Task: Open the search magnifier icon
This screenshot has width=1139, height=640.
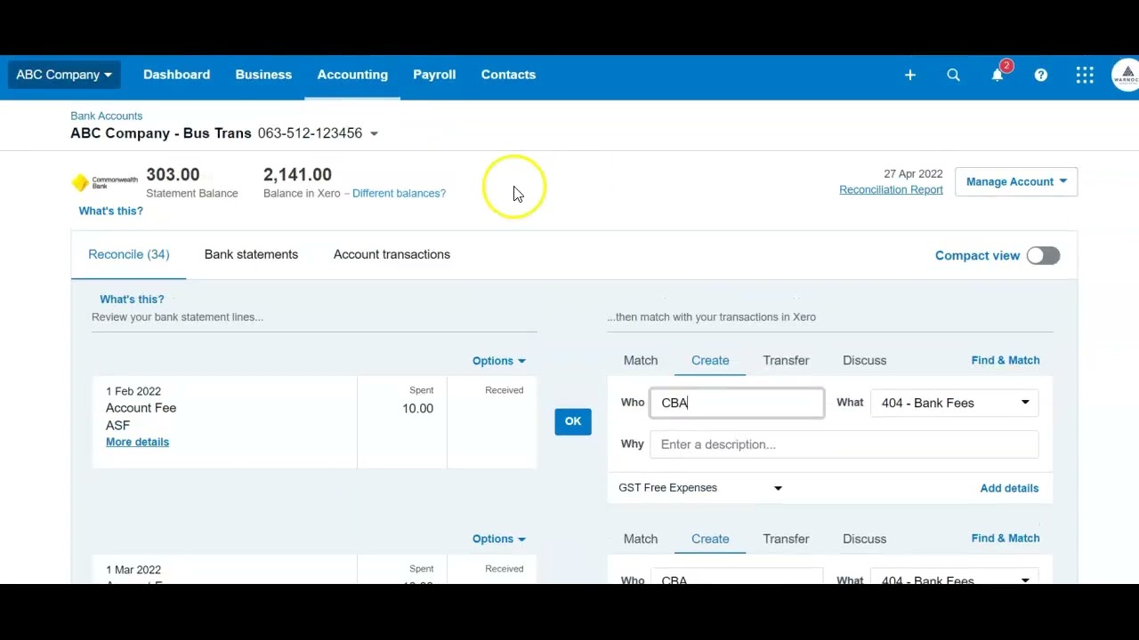Action: (953, 76)
